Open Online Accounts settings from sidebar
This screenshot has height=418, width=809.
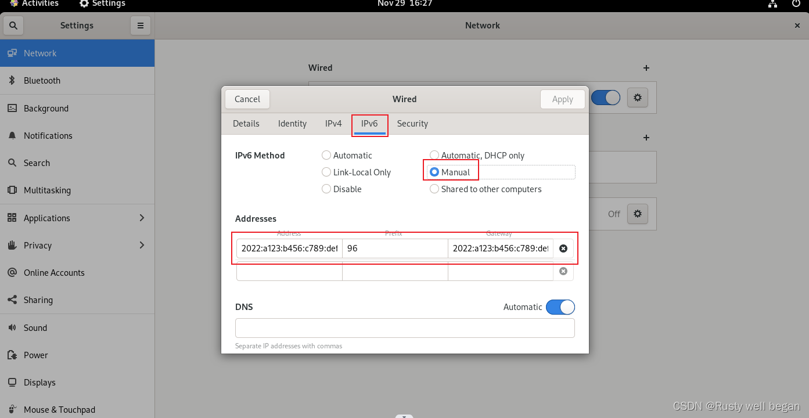click(x=77, y=273)
